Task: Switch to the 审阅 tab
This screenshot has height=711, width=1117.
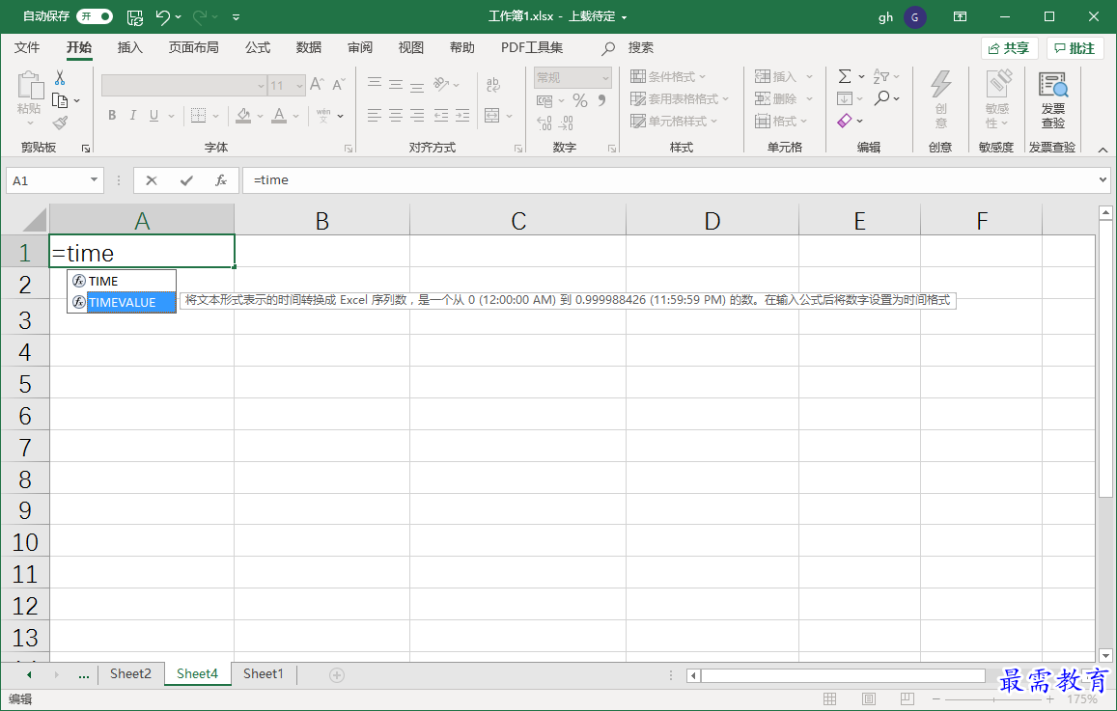Action: point(360,47)
